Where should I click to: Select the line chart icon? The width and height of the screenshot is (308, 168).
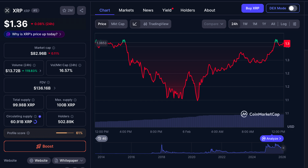135,24
